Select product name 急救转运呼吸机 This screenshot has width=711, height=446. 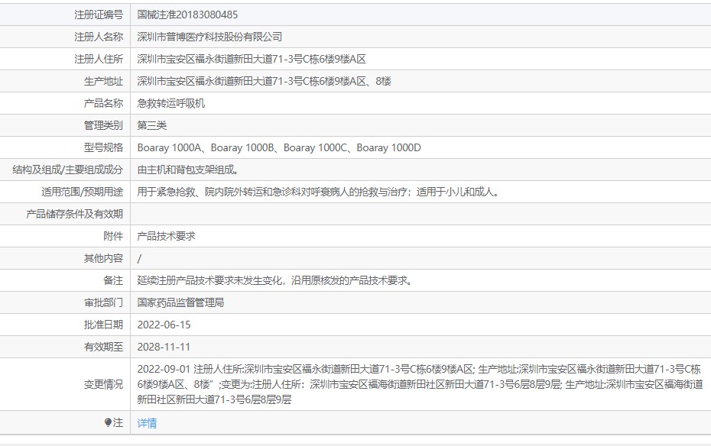[171, 103]
